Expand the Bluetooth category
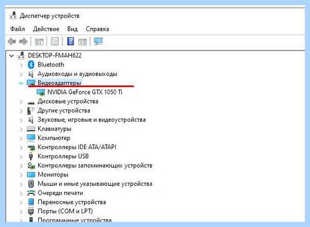Viewport: 310px width, 227px height. tap(21, 65)
